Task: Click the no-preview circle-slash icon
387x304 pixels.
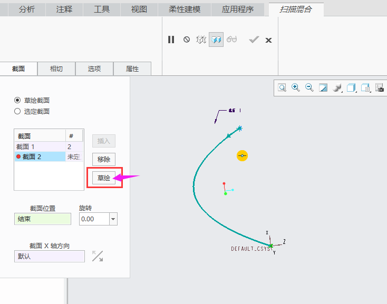Action: click(x=187, y=40)
